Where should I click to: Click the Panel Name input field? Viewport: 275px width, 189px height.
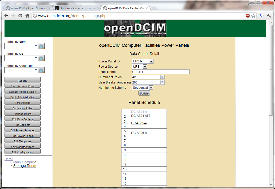(161, 72)
